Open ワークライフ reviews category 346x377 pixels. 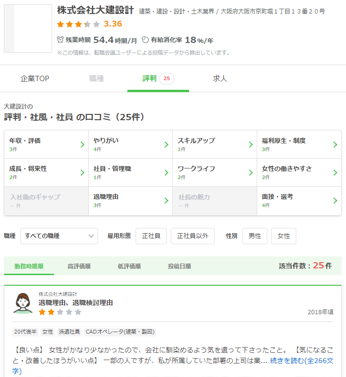point(215,172)
